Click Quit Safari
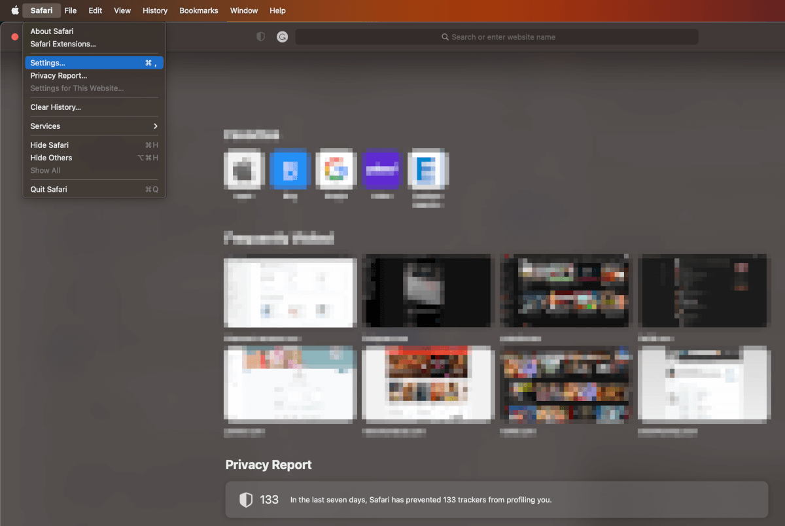The height and width of the screenshot is (526, 785). pyautogui.click(x=48, y=190)
